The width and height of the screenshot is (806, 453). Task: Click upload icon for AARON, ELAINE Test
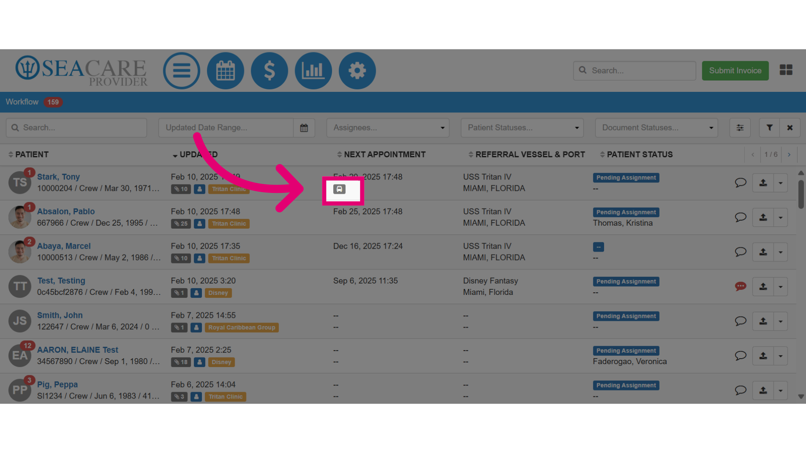763,356
